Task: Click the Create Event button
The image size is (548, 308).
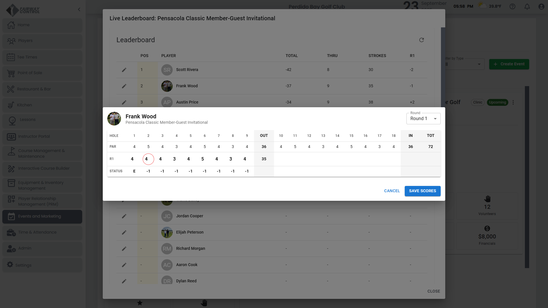Action: point(509,64)
